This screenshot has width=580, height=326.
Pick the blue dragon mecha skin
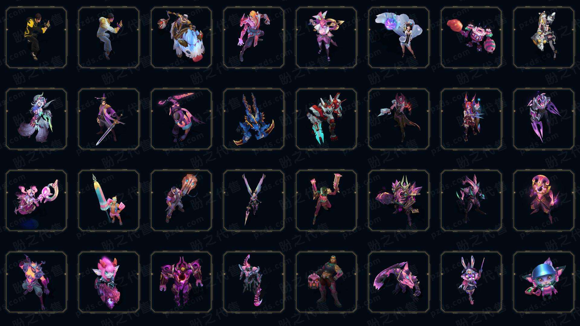[x=254, y=119]
